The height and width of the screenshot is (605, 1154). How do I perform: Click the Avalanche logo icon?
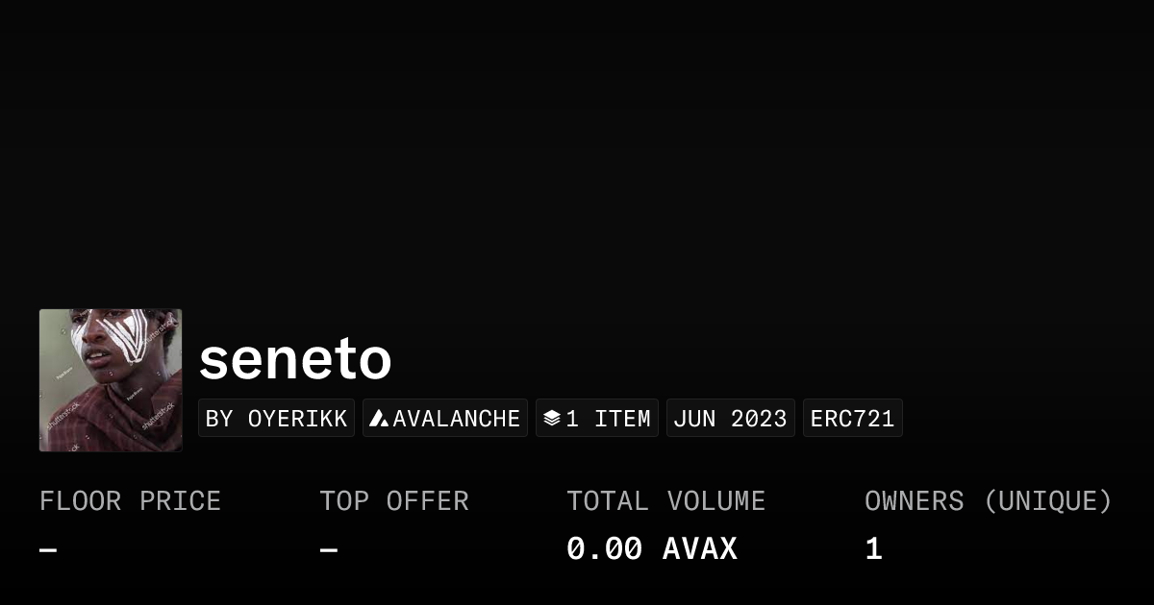(379, 419)
